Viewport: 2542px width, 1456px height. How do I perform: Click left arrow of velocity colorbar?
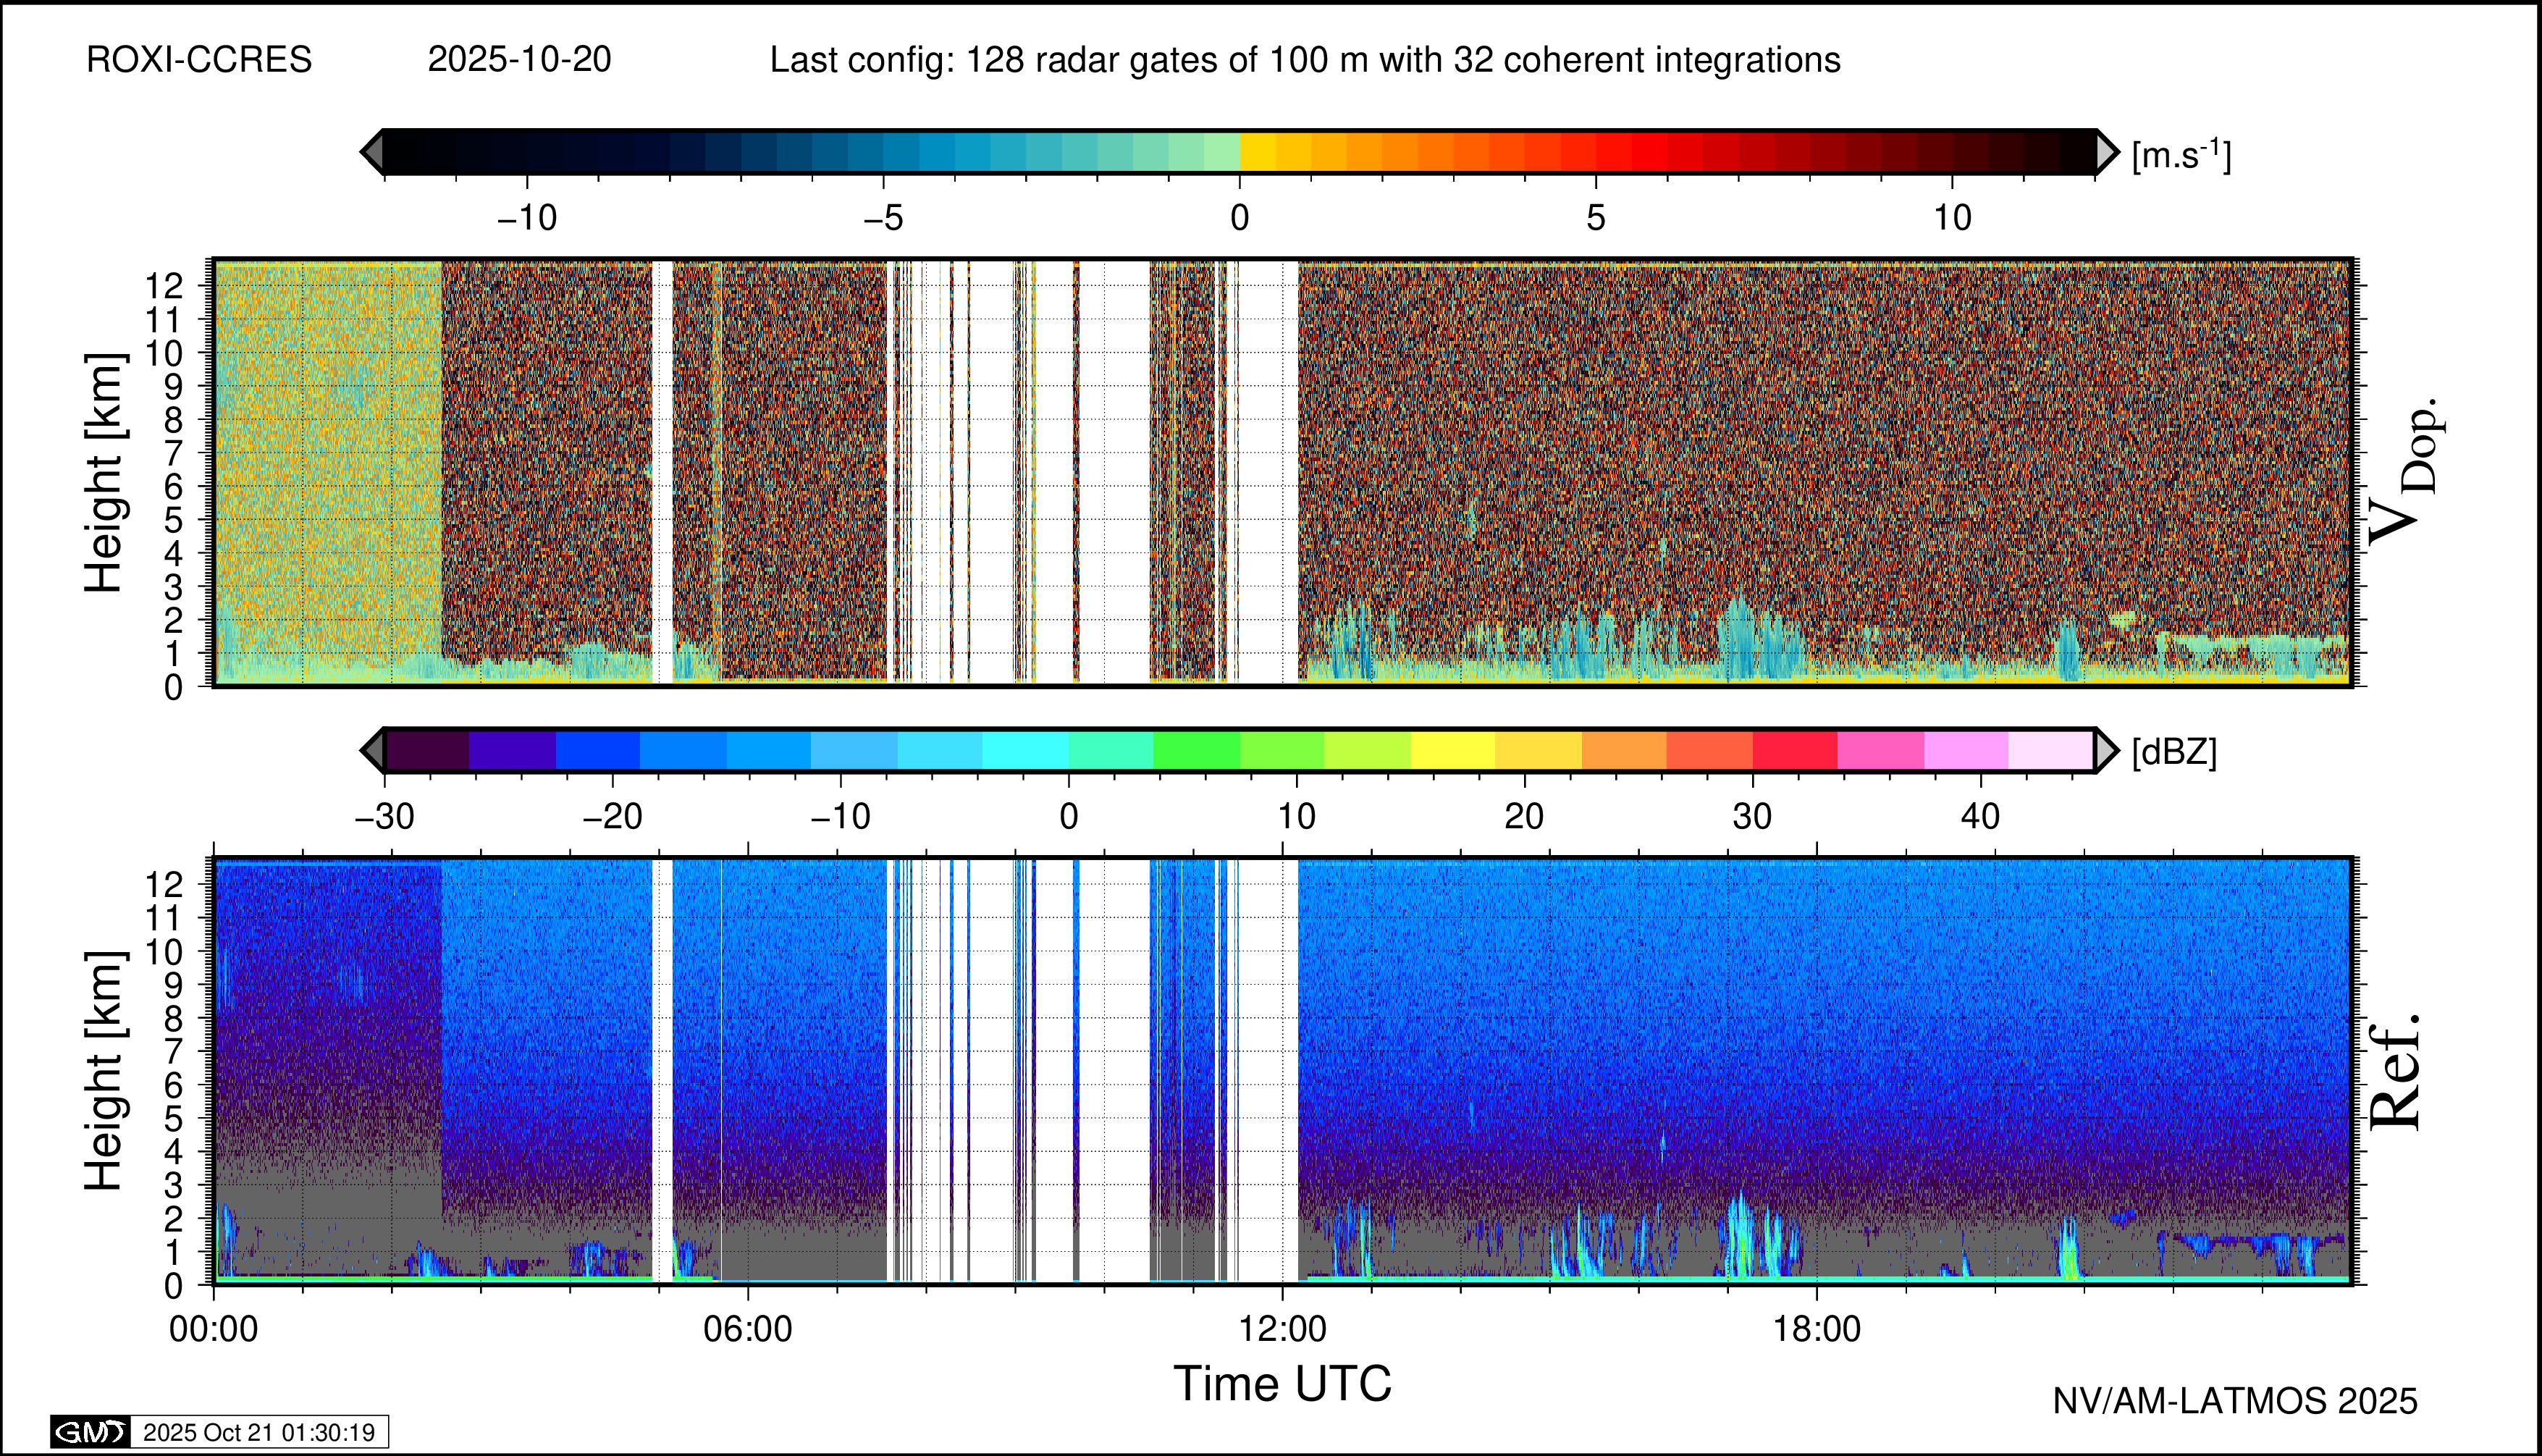pos(371,152)
